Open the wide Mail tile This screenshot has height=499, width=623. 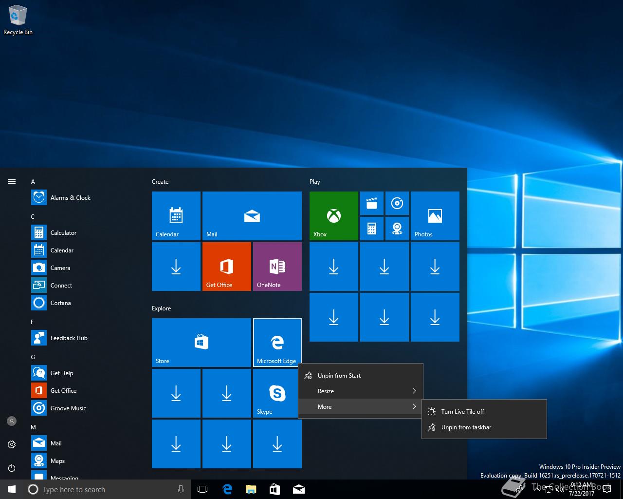(252, 215)
